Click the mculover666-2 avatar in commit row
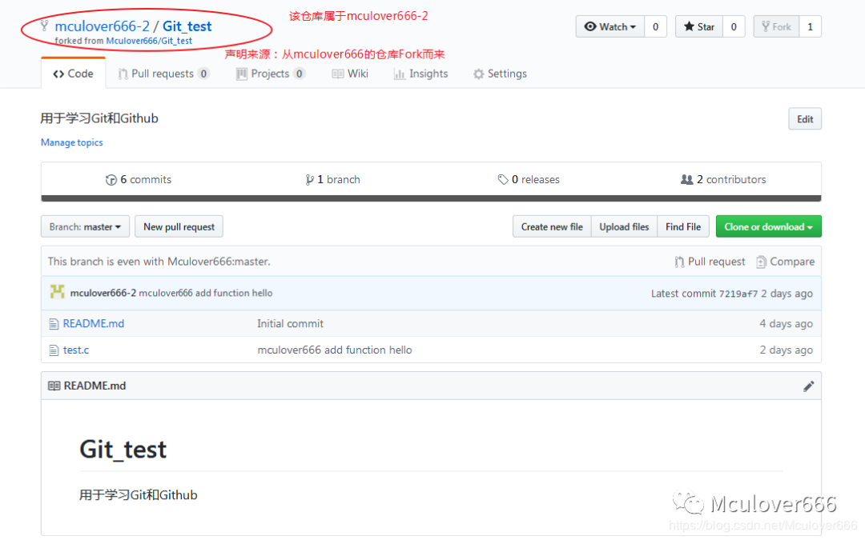Image resolution: width=865 pixels, height=540 pixels. click(x=58, y=292)
